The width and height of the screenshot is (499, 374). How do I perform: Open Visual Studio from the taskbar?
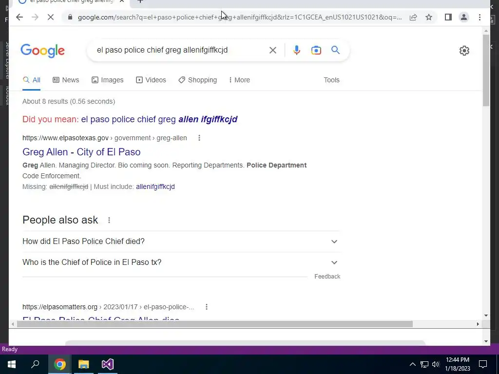tap(108, 364)
